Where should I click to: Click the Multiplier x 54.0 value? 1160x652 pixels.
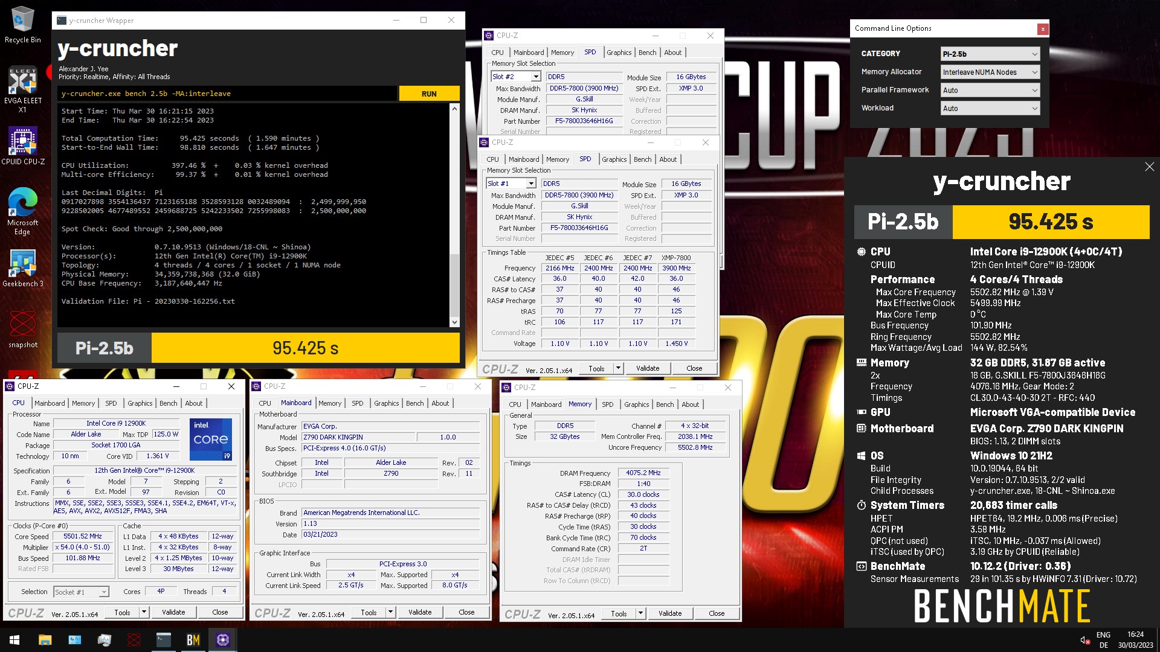click(x=83, y=548)
